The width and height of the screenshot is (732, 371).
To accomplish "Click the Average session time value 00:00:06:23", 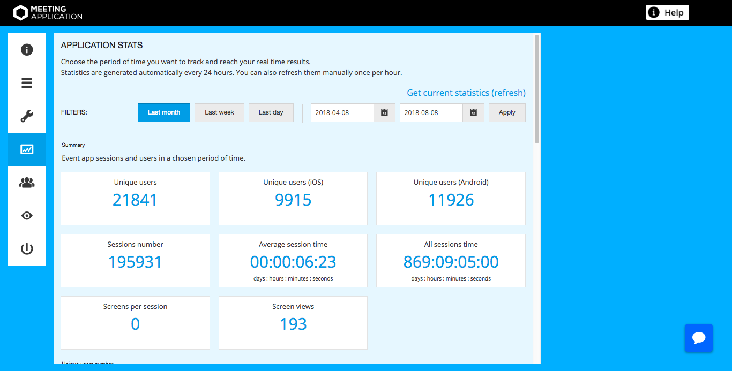I will (293, 262).
